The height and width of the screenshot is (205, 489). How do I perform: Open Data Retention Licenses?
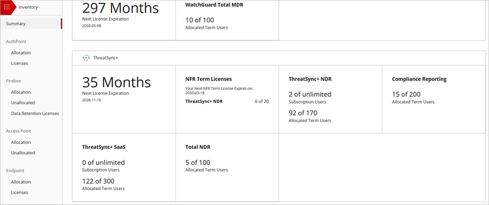point(35,113)
